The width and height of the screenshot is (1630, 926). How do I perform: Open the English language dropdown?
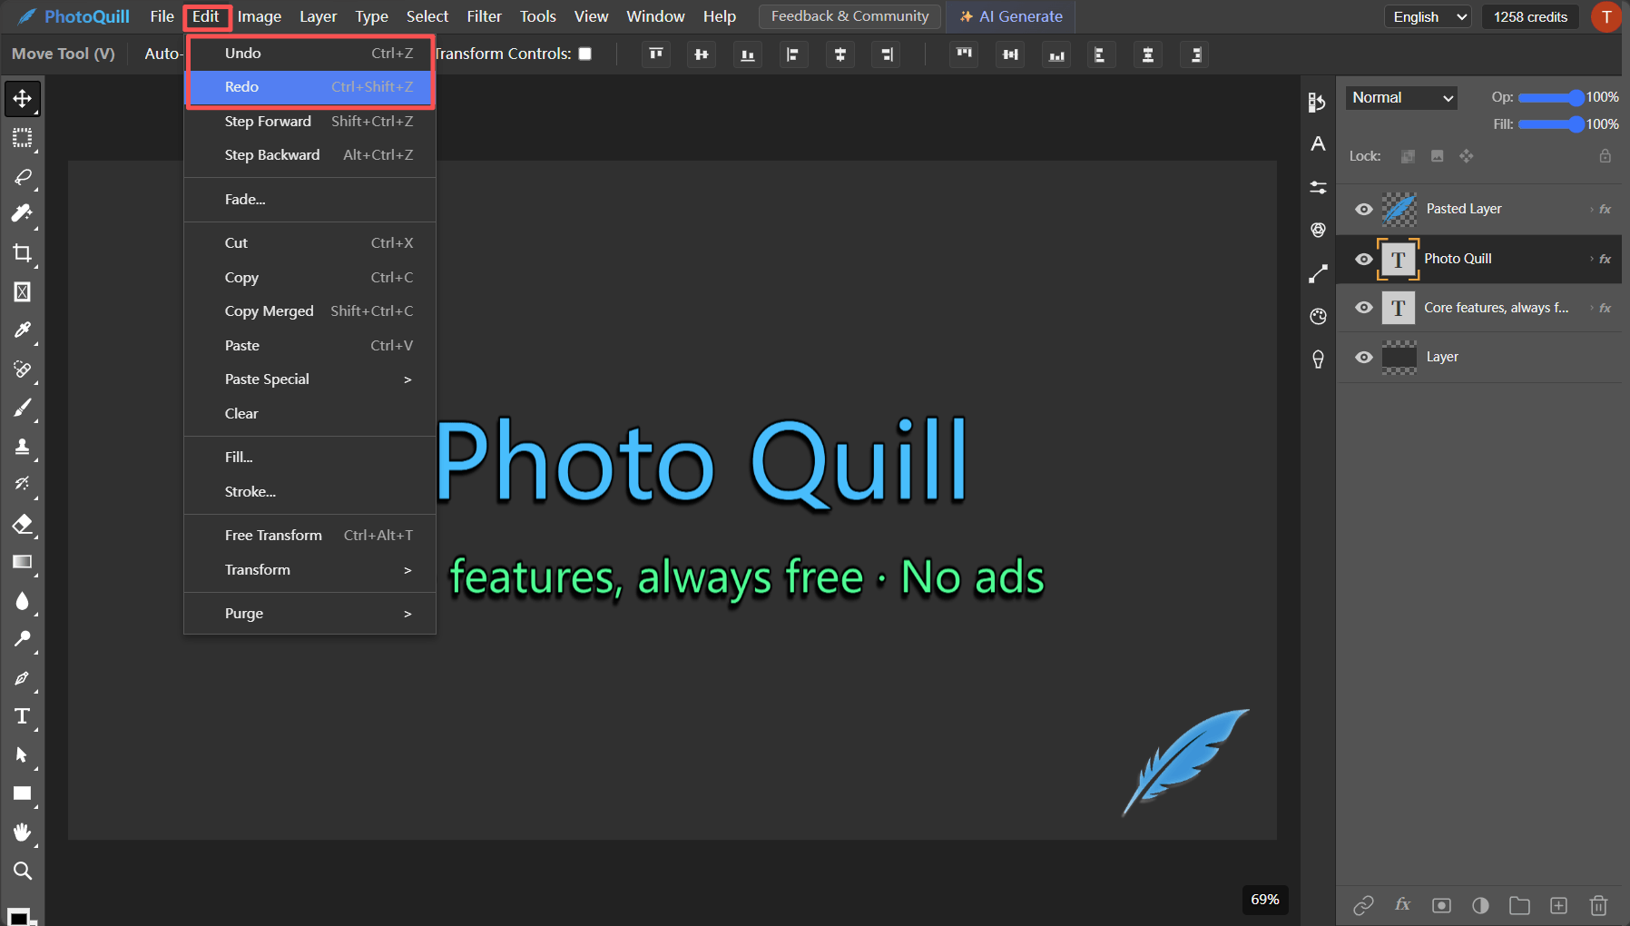[x=1427, y=16]
